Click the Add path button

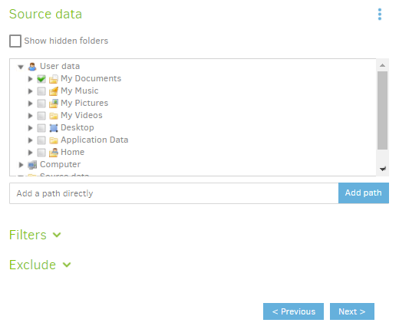364,193
